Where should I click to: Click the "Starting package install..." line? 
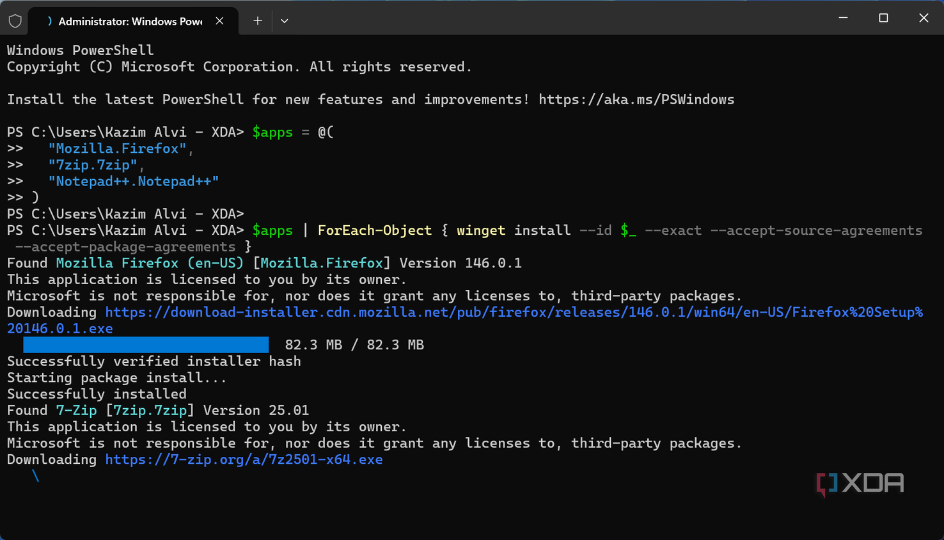pyautogui.click(x=117, y=377)
